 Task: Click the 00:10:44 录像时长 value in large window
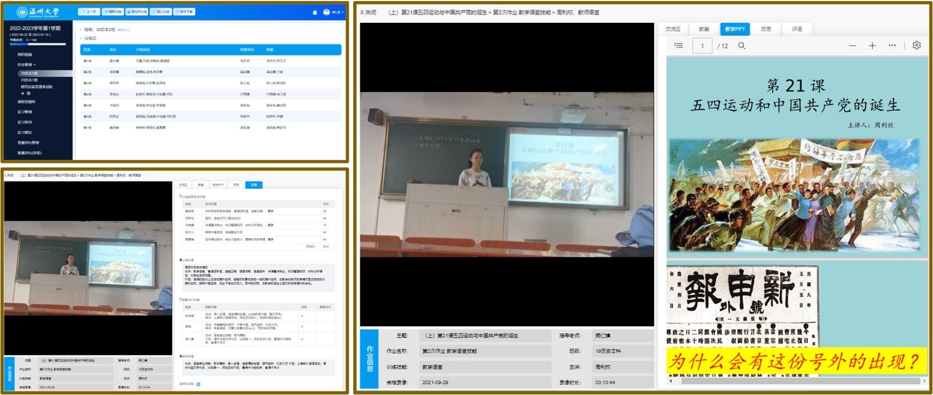click(x=605, y=382)
